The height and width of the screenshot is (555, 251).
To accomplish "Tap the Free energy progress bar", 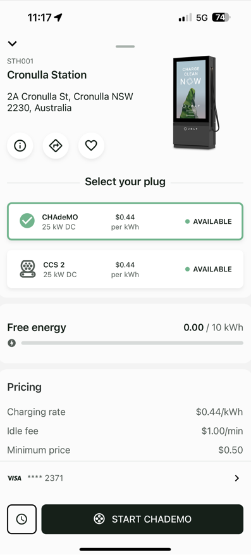I will pos(132,343).
